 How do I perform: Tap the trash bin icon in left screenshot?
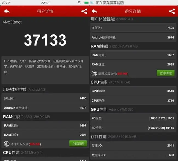tap(7, 144)
